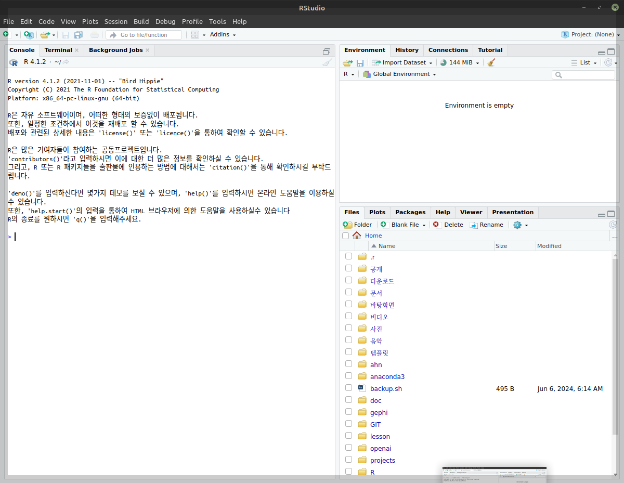Click the Go to file/function field
Viewport: 624px width, 483px height.
pyautogui.click(x=144, y=35)
